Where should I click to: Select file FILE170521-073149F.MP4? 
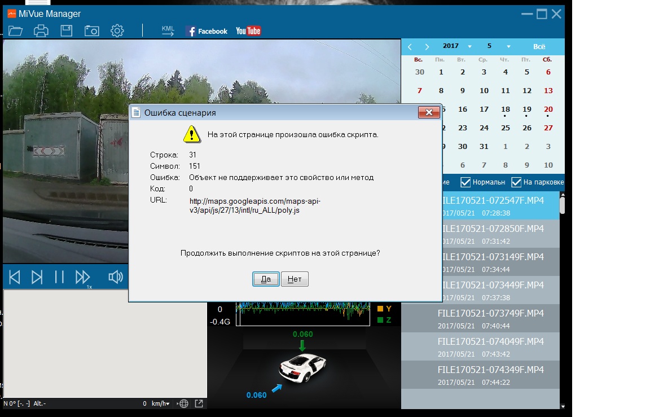click(490, 262)
